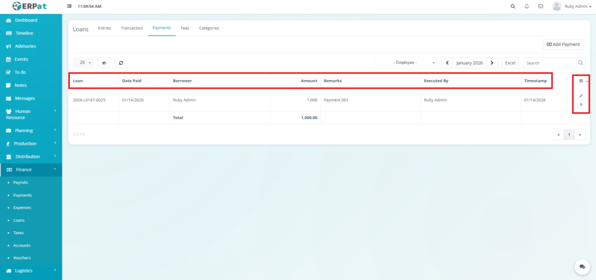
Task: Switch to the Transaction tab
Action: (132, 28)
